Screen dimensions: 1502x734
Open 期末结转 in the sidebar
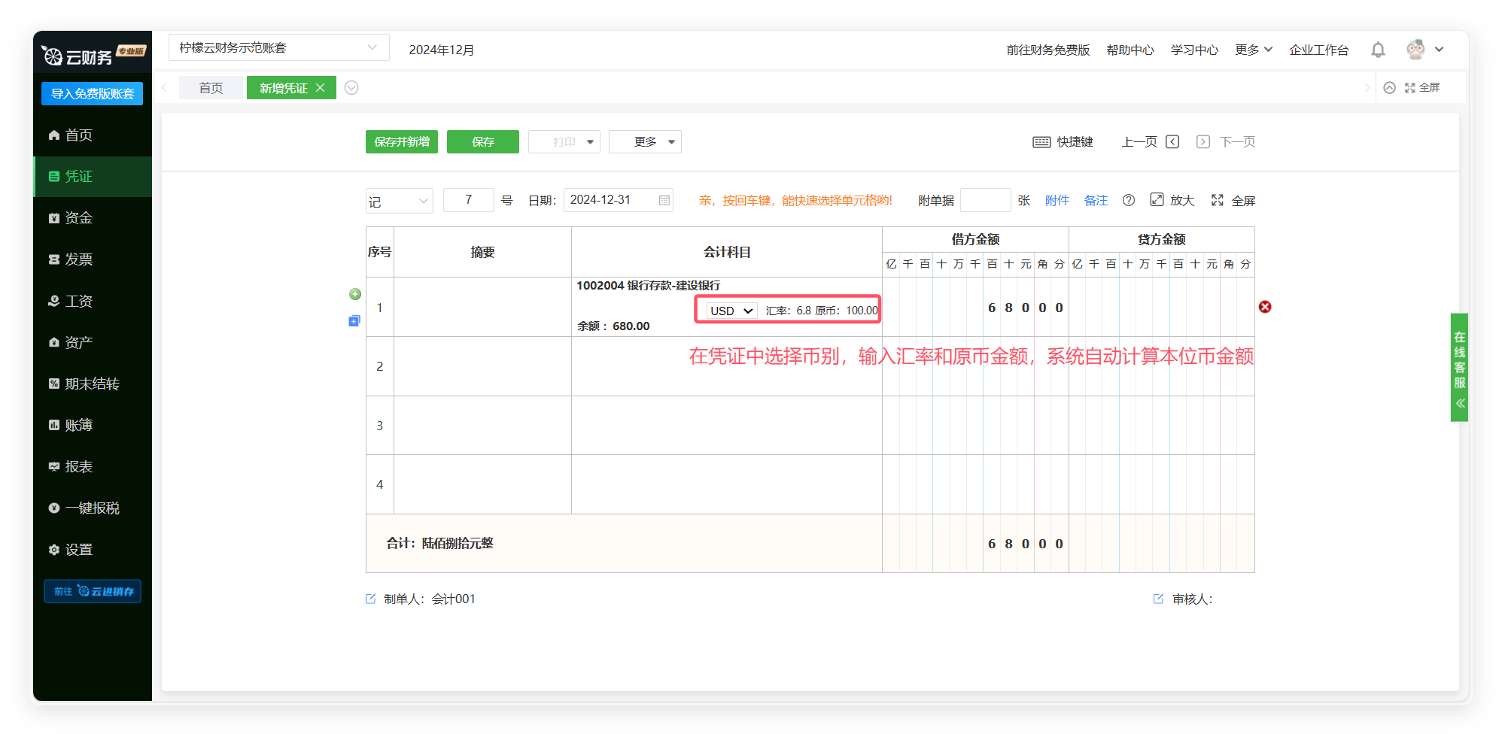(92, 384)
